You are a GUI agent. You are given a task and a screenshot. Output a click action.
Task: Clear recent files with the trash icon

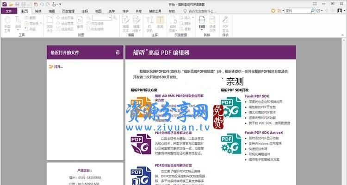[118, 52]
